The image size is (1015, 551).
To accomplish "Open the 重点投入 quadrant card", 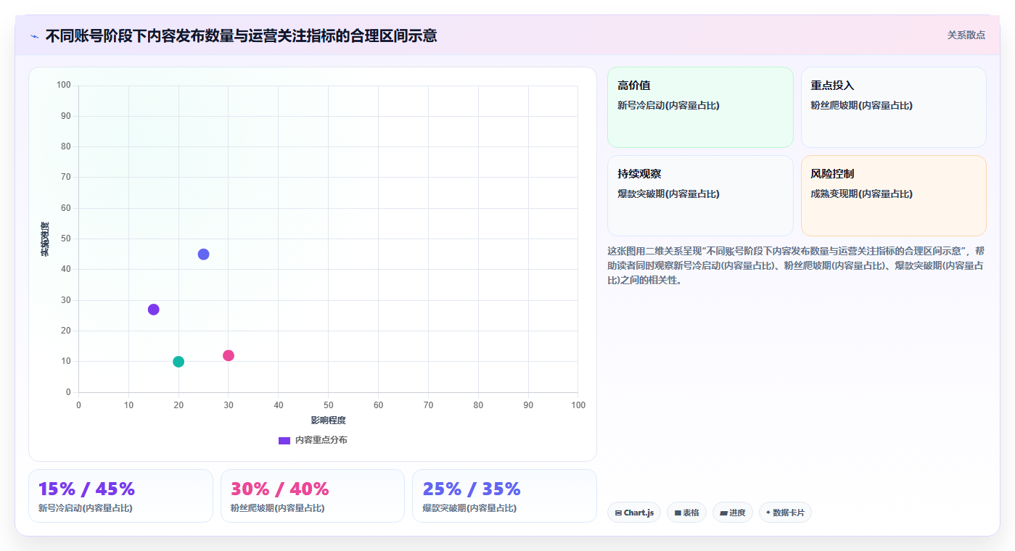I will click(894, 107).
